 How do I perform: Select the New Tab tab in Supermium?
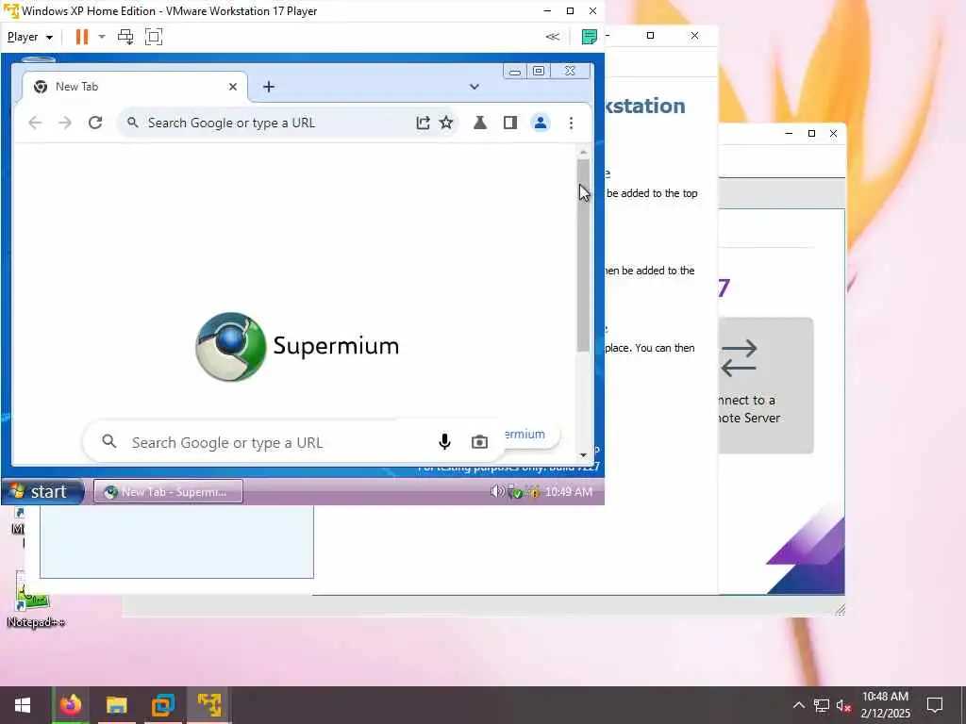(135, 87)
